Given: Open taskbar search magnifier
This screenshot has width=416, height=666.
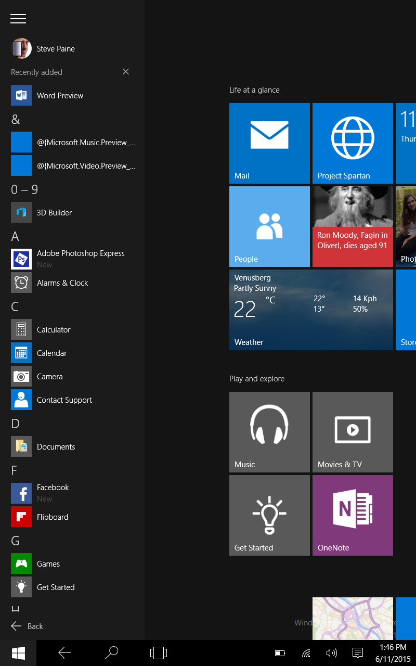Looking at the screenshot, I should [111, 652].
